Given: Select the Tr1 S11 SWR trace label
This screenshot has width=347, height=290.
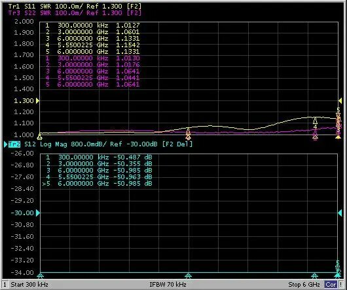Looking at the screenshot, I should click(75, 6).
